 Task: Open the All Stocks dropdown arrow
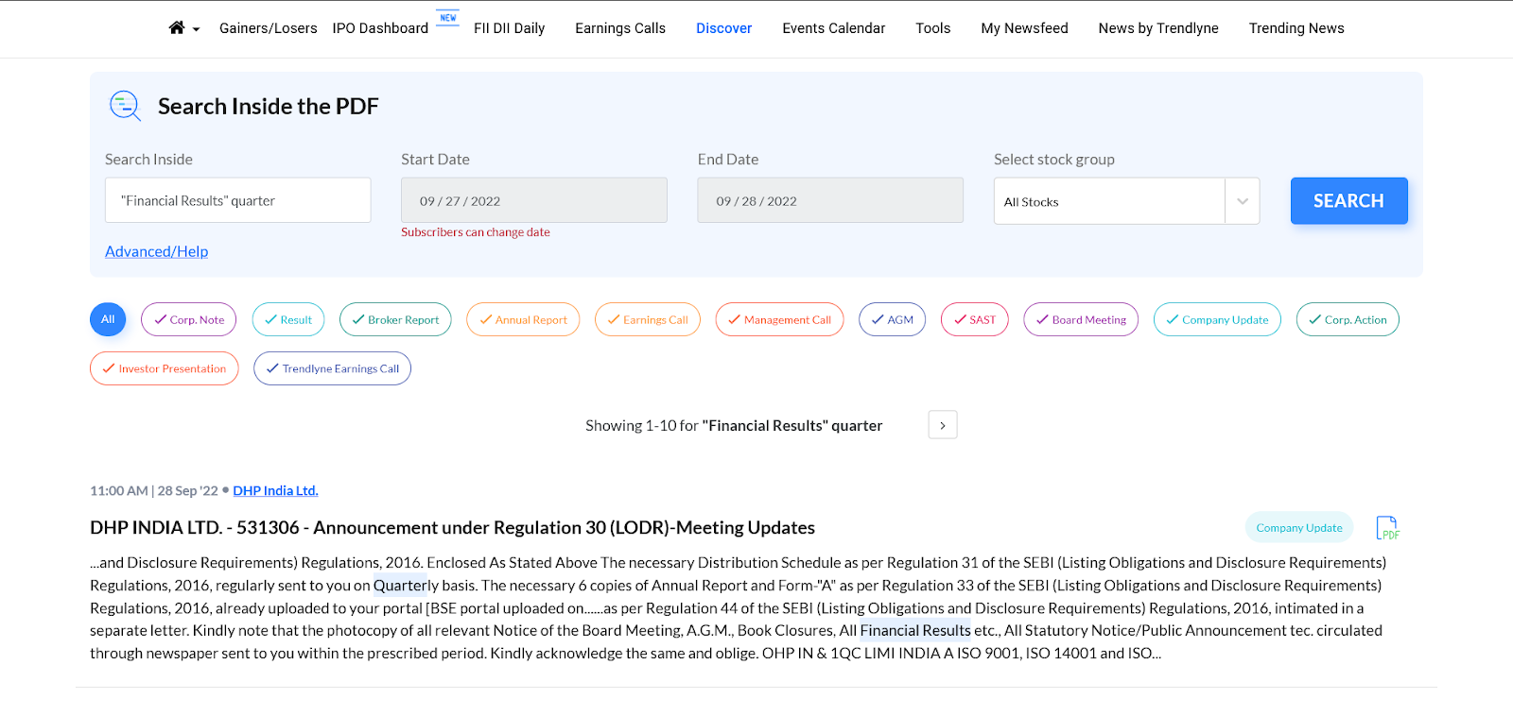click(x=1243, y=201)
